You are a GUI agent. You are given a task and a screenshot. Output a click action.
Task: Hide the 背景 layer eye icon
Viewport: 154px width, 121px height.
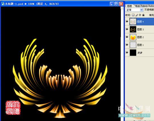tap(127, 53)
